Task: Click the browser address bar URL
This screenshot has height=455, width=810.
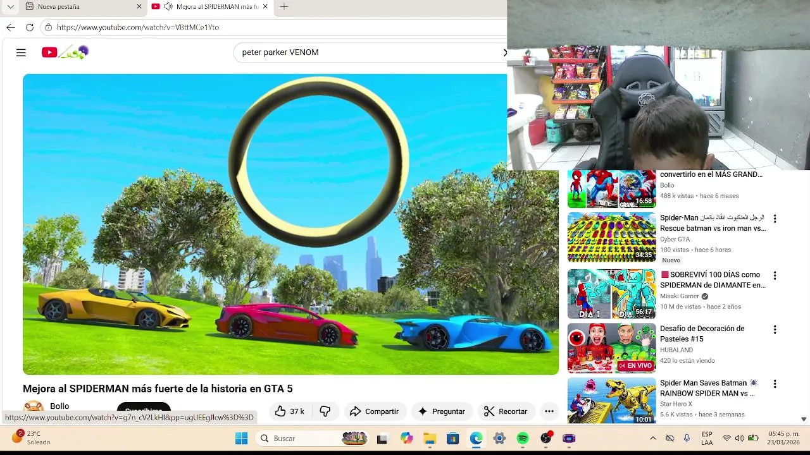Action: (138, 27)
